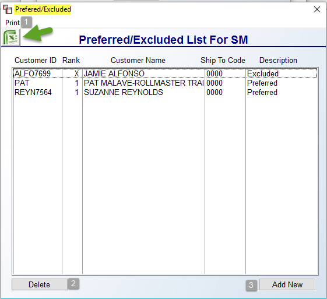The height and width of the screenshot is (299, 327).
Task: Click the window system icon in title bar
Action: 8,9
